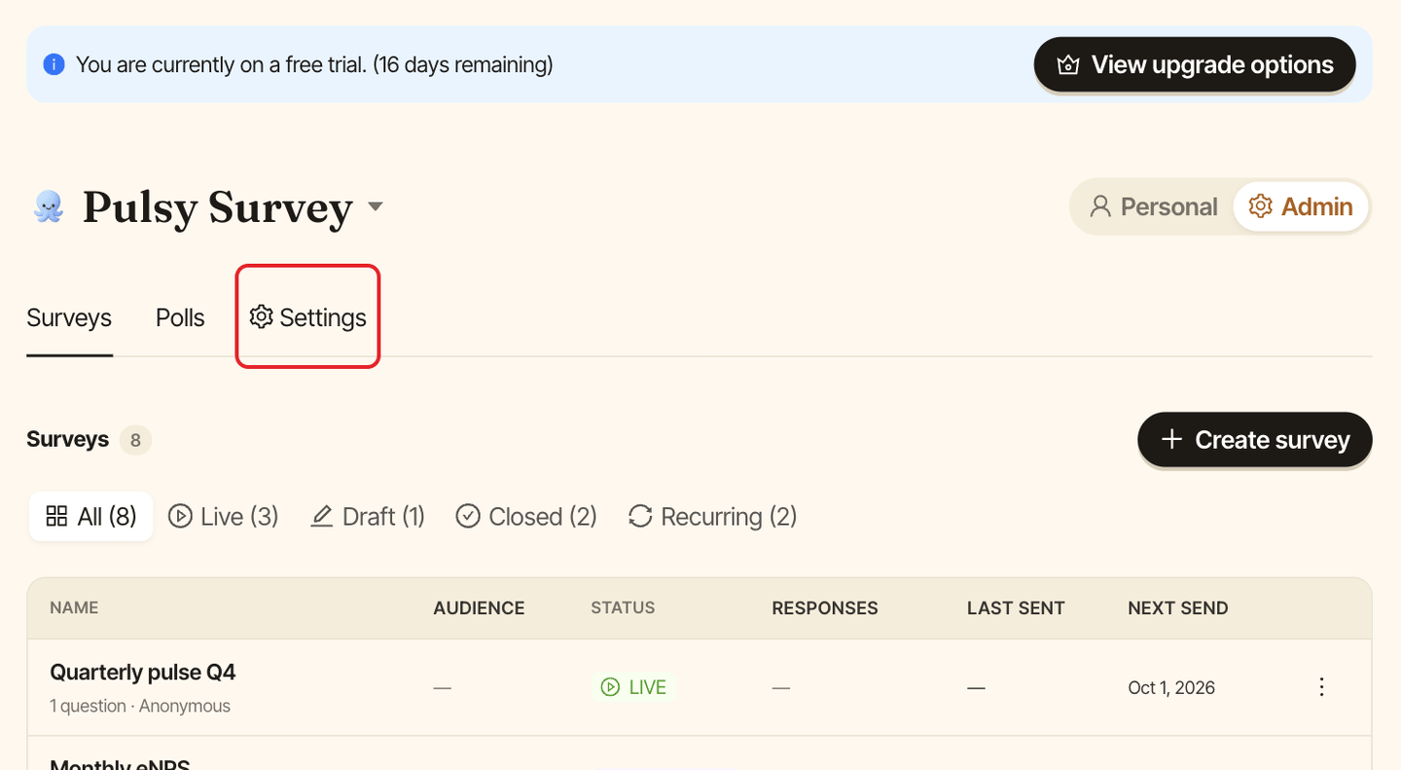Image resolution: width=1401 pixels, height=770 pixels.
Task: Open the Settings tab
Action: click(x=307, y=317)
